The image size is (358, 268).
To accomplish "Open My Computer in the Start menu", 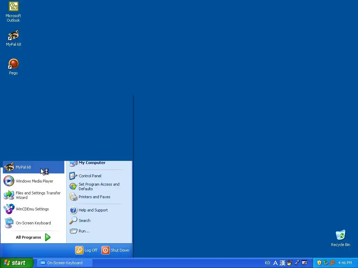I will click(x=99, y=163).
